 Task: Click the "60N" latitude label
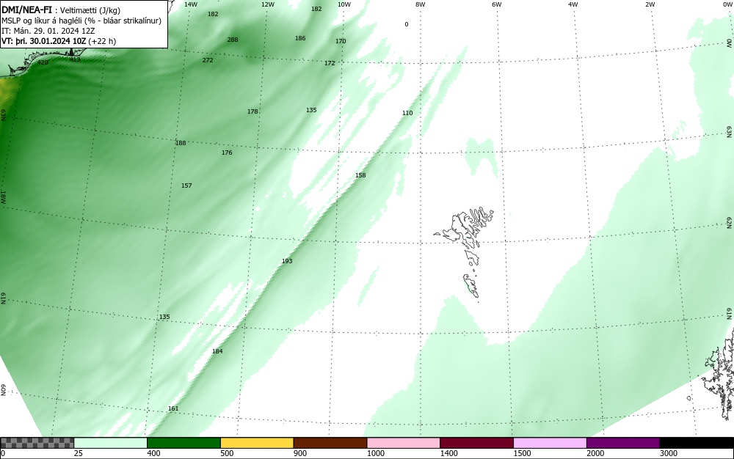(3, 390)
